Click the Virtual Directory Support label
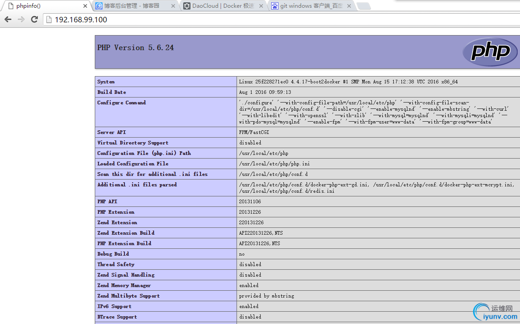This screenshot has height=324, width=520. point(133,143)
